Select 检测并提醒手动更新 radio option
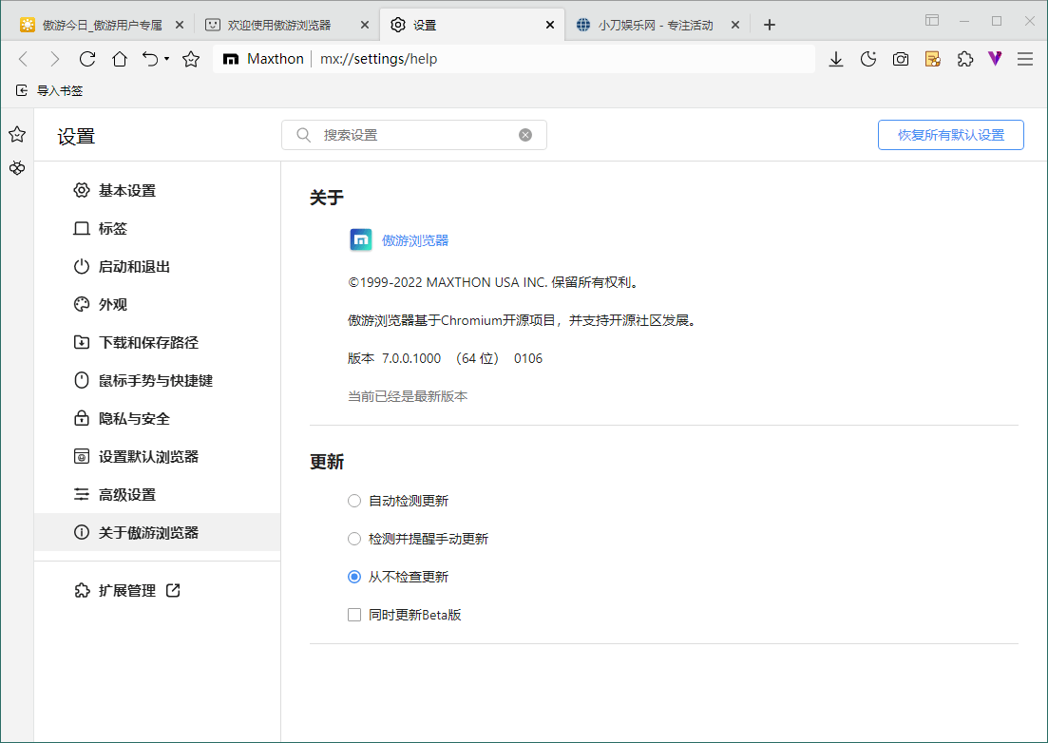Image resolution: width=1048 pixels, height=743 pixels. pyautogui.click(x=354, y=539)
